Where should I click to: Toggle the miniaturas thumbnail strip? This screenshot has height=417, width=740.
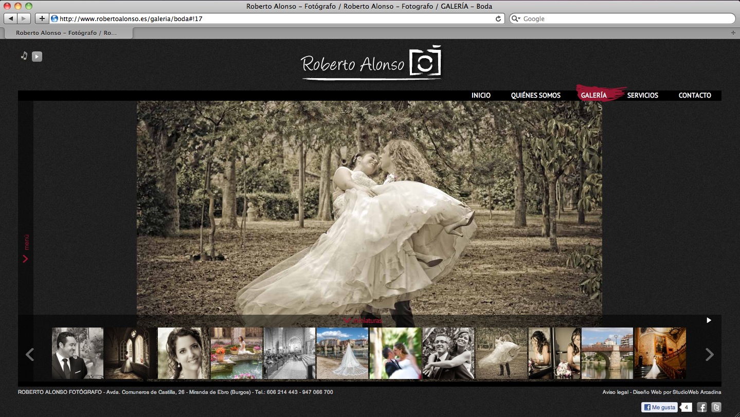(x=363, y=321)
